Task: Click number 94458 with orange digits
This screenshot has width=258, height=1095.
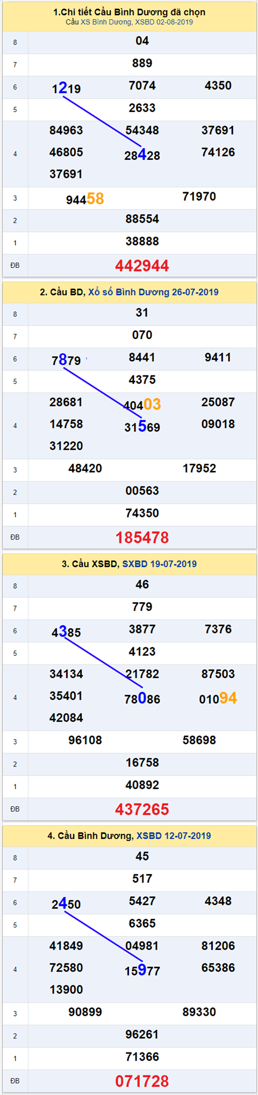Action: pyautogui.click(x=85, y=199)
